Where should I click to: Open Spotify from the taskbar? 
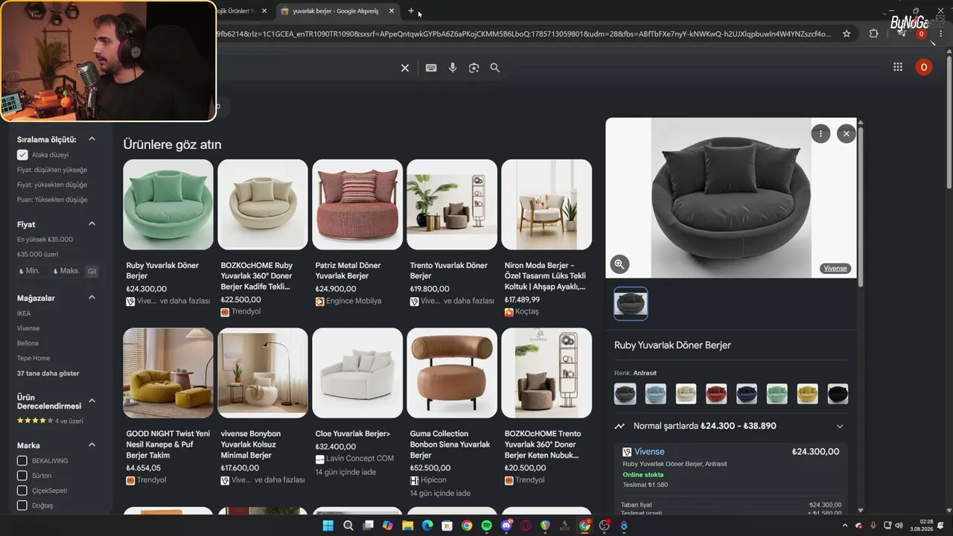486,526
